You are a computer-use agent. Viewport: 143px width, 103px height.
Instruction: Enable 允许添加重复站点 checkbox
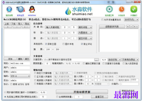click(x=102, y=20)
